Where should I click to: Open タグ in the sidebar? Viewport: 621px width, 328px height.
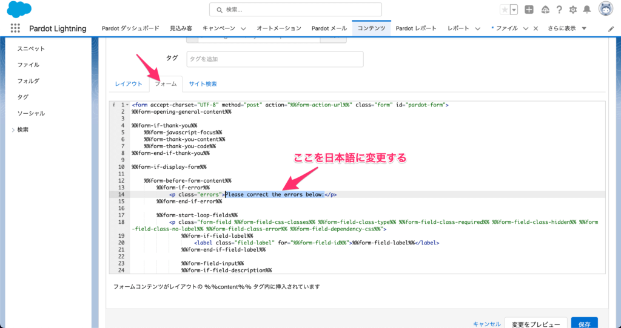(22, 97)
